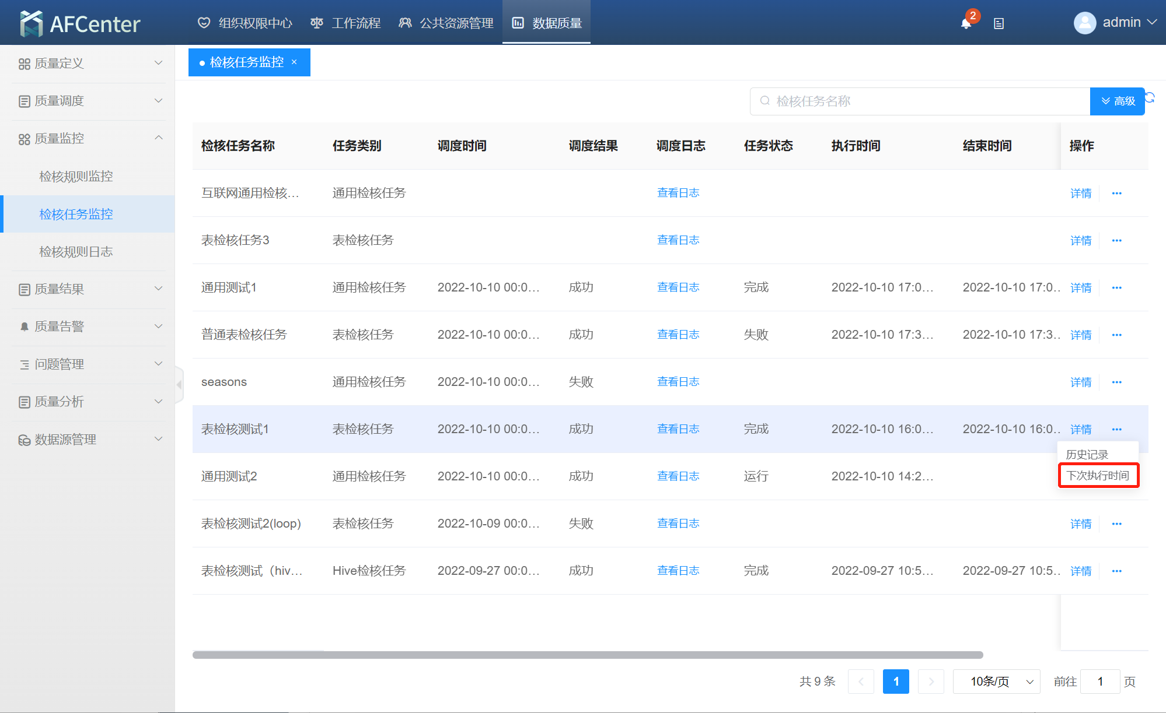Collapse the sidebar using the handle arrow
1166x713 pixels.
pos(179,385)
